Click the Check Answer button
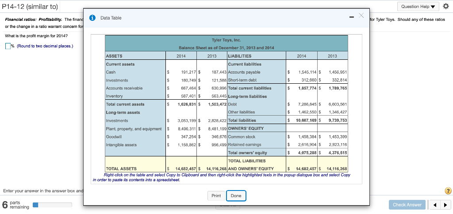The image size is (453, 214). tap(407, 205)
